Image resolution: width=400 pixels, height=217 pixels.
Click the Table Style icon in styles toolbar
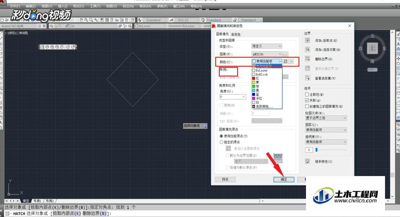(204, 20)
